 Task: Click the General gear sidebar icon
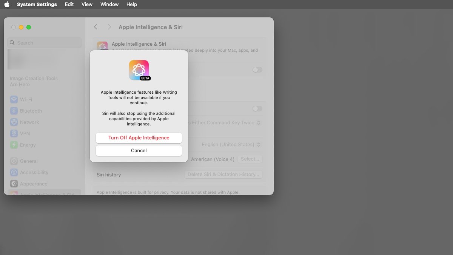[14, 161]
